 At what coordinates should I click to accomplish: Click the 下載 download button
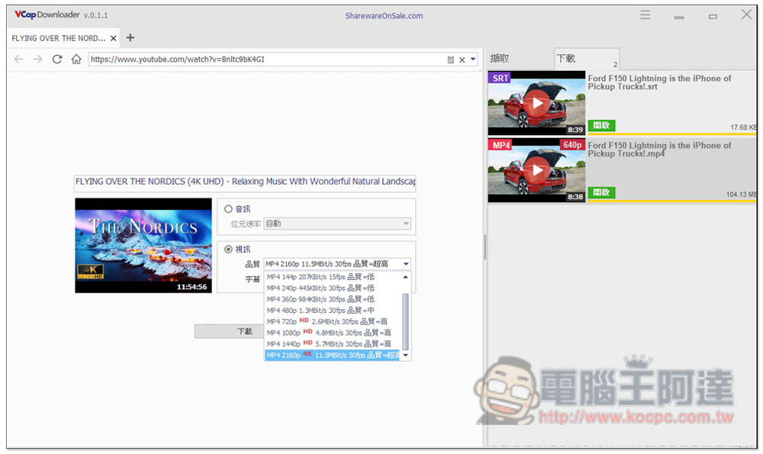(230, 331)
